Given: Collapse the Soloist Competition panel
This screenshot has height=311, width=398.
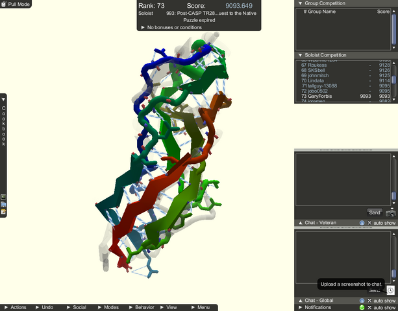Looking at the screenshot, I should pos(301,55).
